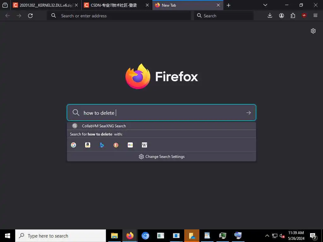Open a new tab with plus button
This screenshot has height=242, width=323.
click(x=228, y=5)
